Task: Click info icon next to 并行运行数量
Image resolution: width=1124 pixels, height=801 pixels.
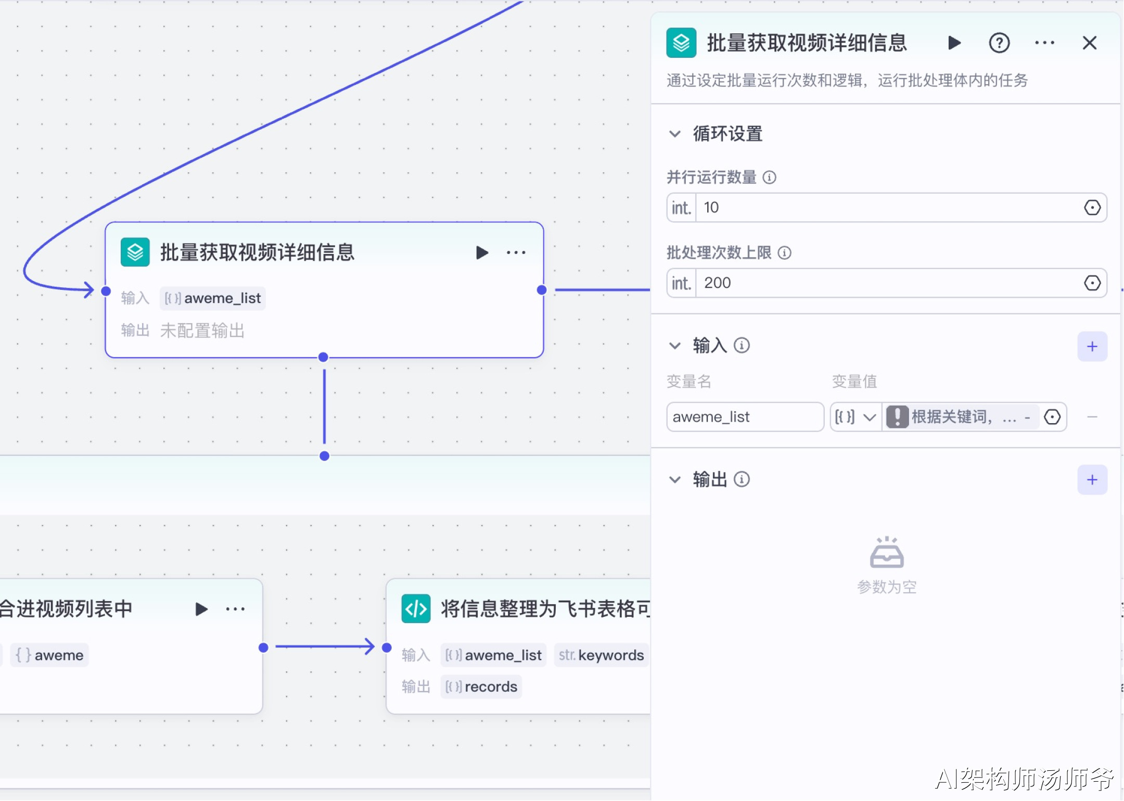Action: click(x=769, y=177)
